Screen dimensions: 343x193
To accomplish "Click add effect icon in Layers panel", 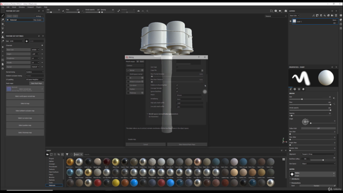I will pyautogui.click(x=314, y=16).
